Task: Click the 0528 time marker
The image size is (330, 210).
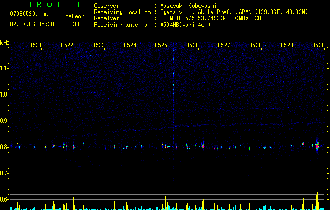Action: point(256,45)
